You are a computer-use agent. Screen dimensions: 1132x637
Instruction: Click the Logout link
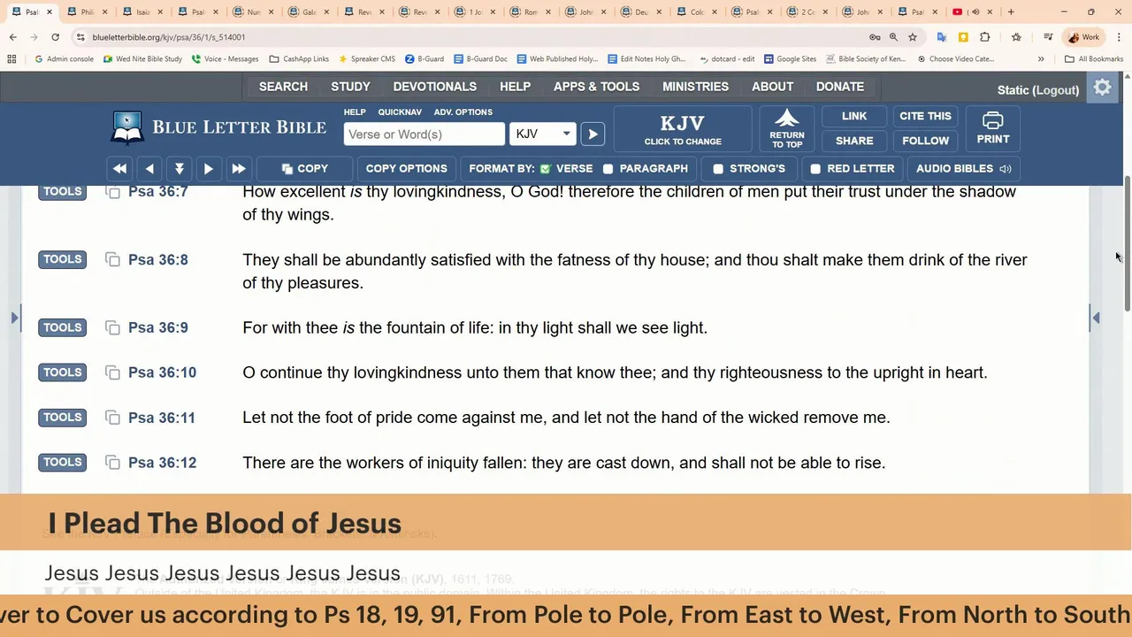click(x=1055, y=90)
